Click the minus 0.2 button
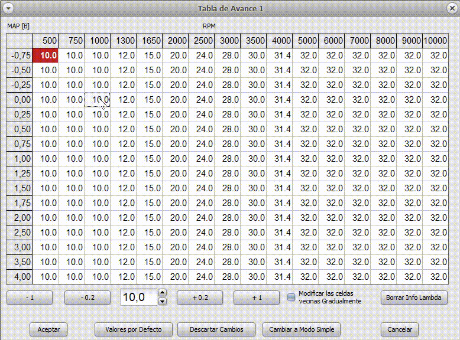 click(88, 297)
